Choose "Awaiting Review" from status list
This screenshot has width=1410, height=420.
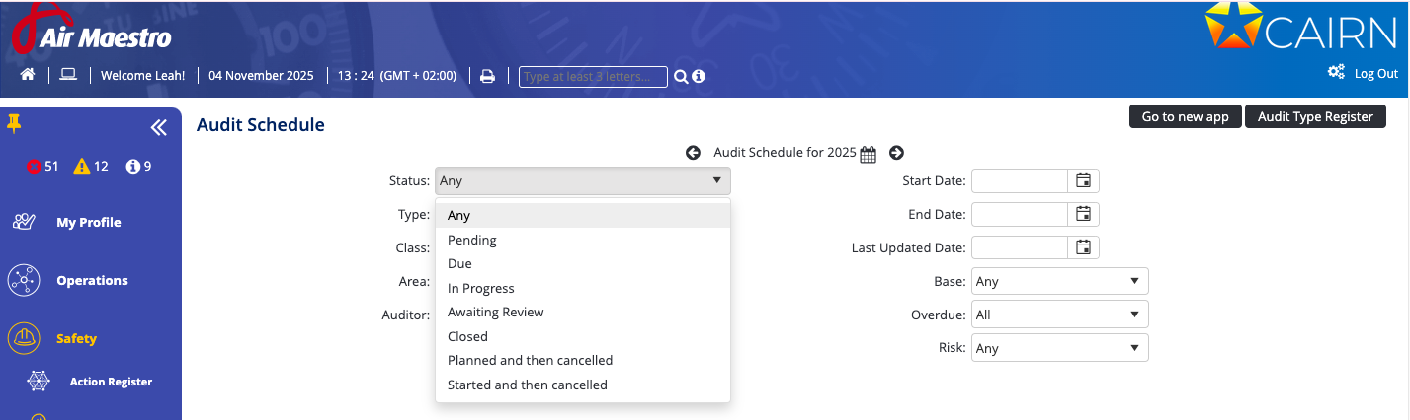click(496, 313)
